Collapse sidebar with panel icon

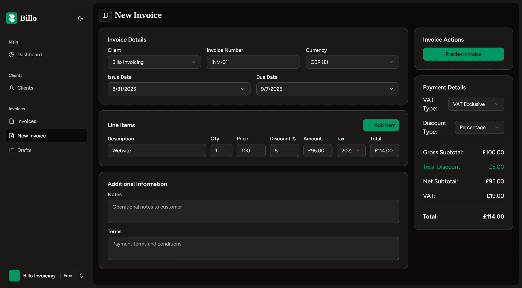click(105, 15)
